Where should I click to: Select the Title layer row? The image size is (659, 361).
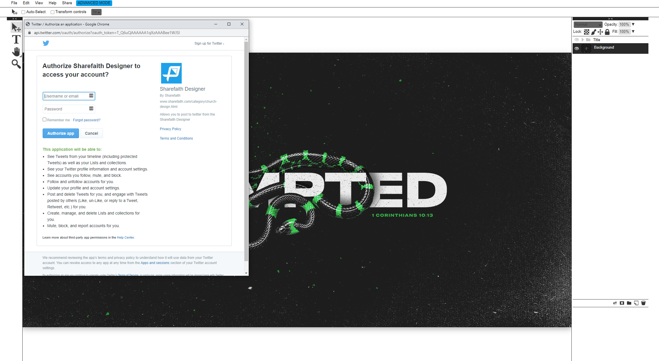pyautogui.click(x=610, y=40)
